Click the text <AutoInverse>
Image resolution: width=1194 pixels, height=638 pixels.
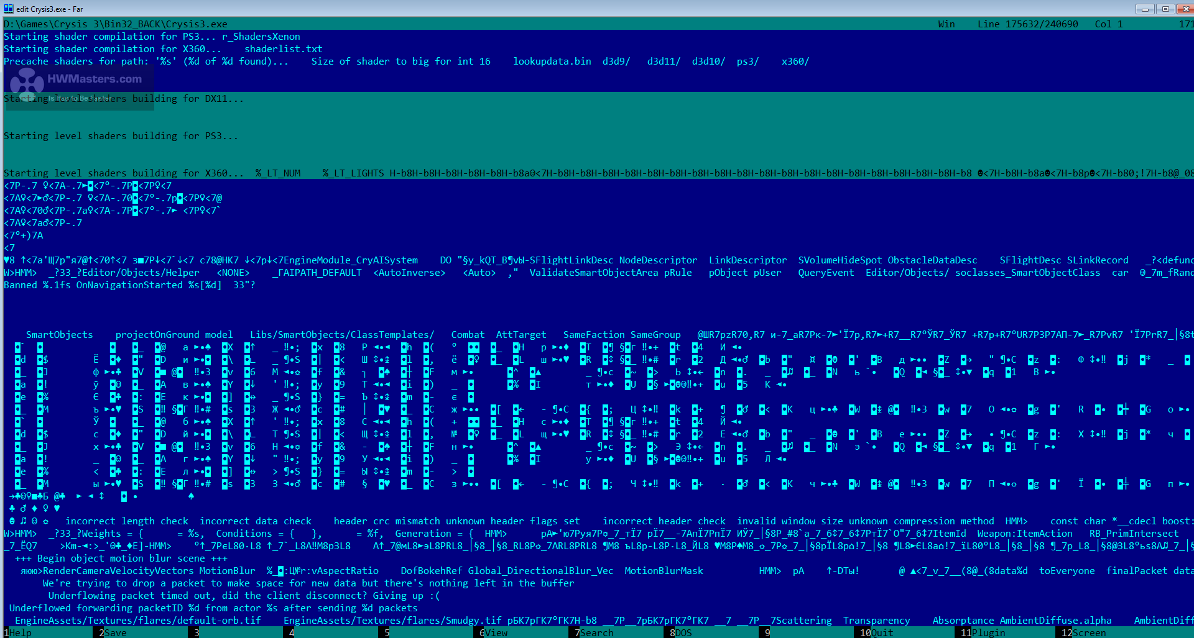coord(409,273)
